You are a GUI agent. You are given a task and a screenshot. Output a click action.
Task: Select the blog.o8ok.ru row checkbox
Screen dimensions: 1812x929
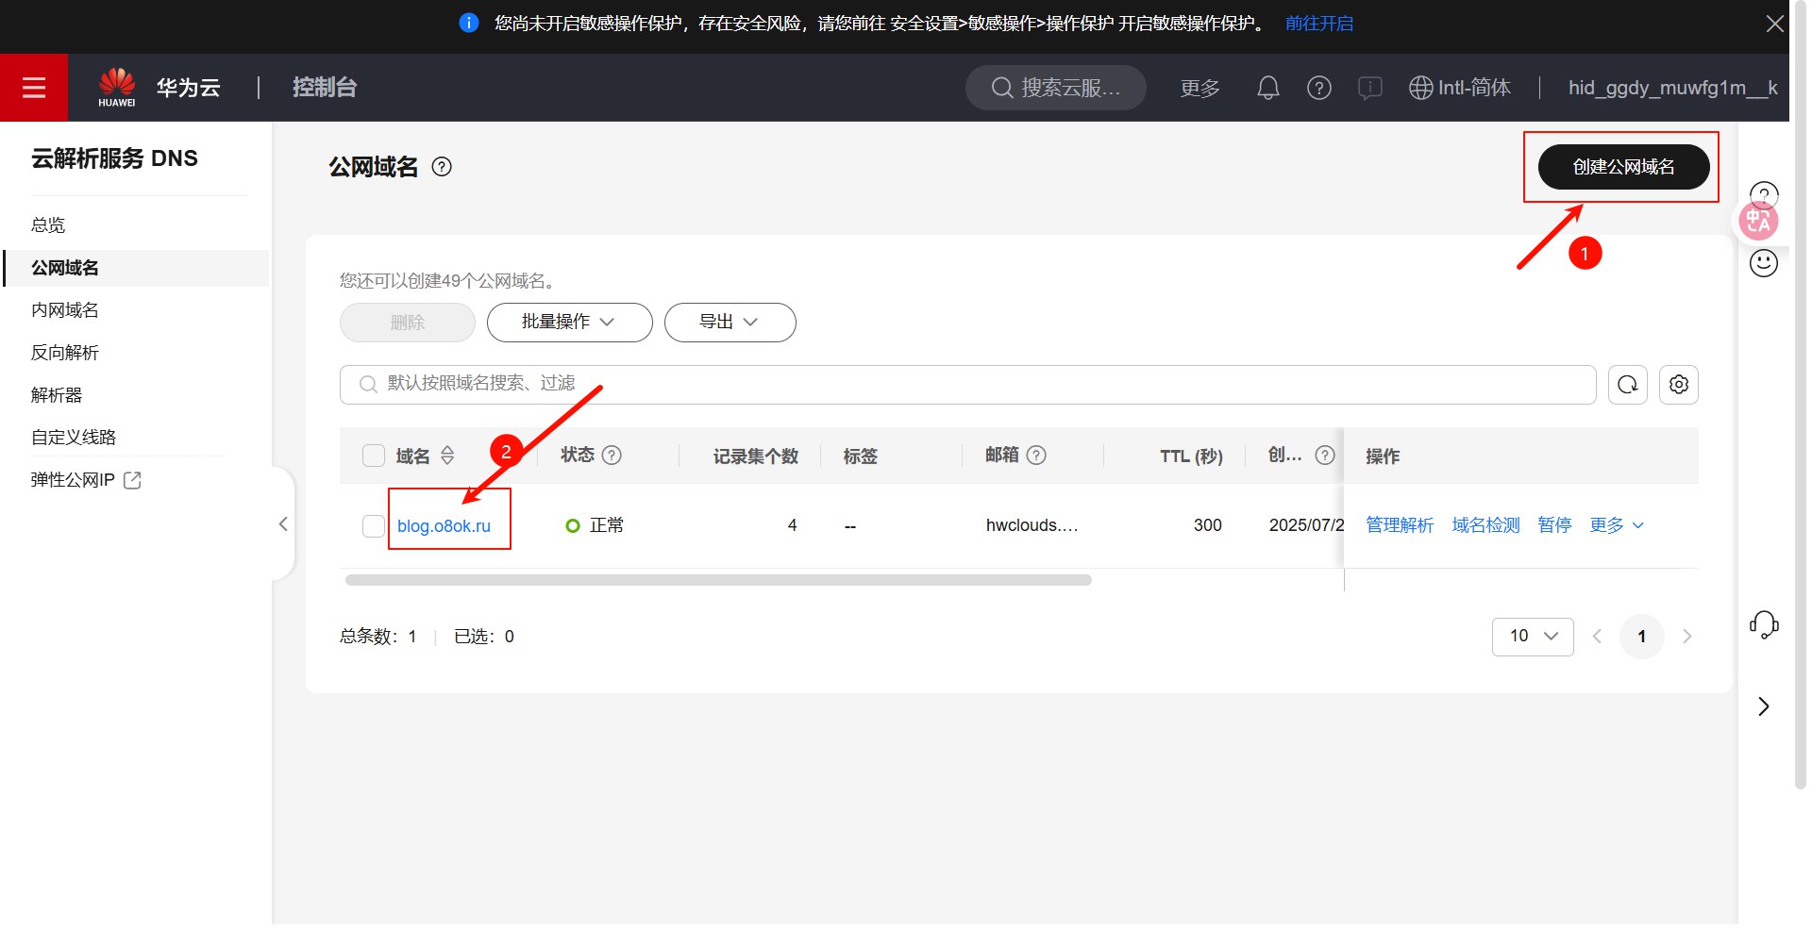pyautogui.click(x=374, y=526)
